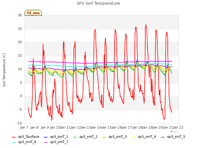Toggle the sp3_smT_6 legend entry
Screen dimensions: 197x148
(x=24, y=142)
